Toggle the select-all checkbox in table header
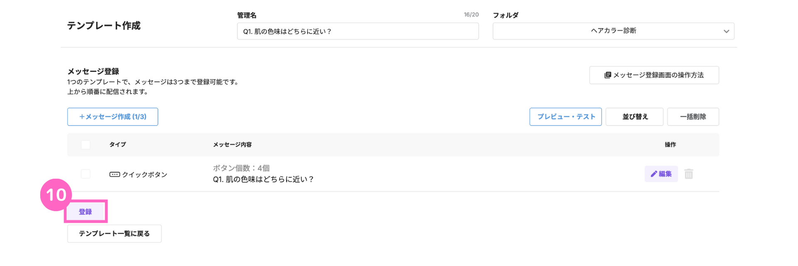 (86, 145)
